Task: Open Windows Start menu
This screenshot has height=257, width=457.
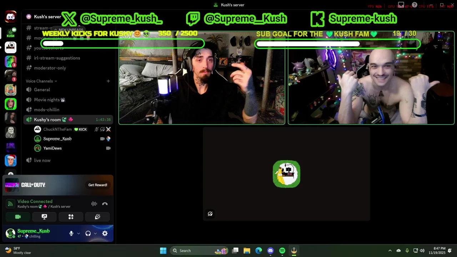Action: [x=163, y=251]
